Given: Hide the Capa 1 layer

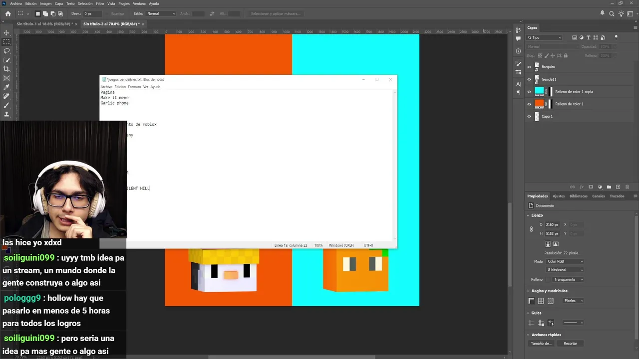Looking at the screenshot, I should (x=529, y=116).
